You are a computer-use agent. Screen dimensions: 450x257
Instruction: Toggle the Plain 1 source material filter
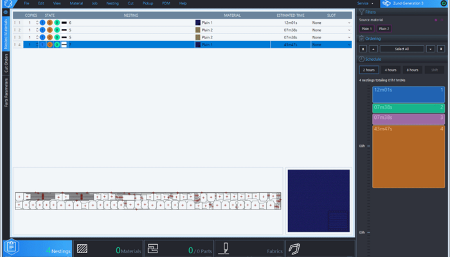pos(366,28)
